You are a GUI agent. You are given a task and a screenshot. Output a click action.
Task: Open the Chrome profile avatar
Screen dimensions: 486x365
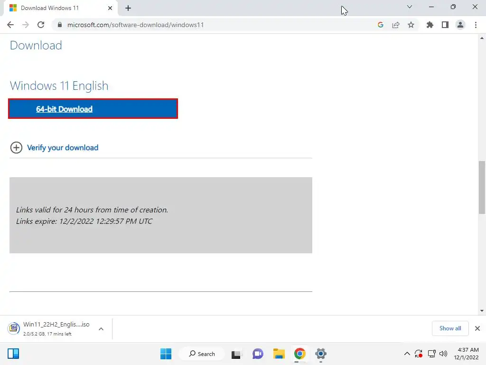(x=460, y=25)
